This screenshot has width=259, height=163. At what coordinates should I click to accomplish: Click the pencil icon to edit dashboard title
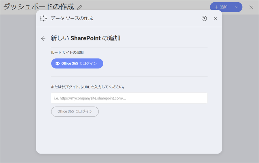click(80, 7)
